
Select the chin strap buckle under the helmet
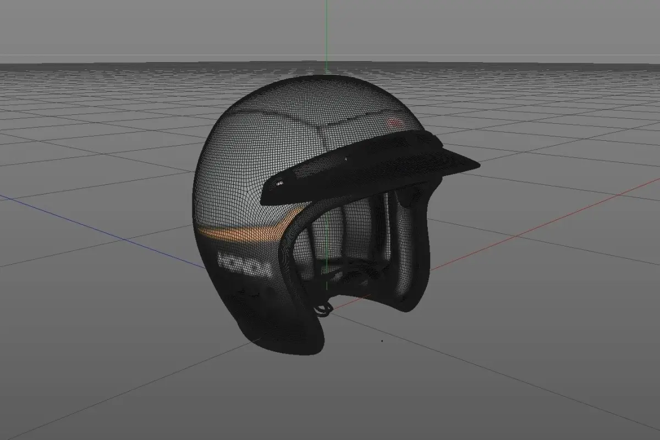click(x=323, y=309)
